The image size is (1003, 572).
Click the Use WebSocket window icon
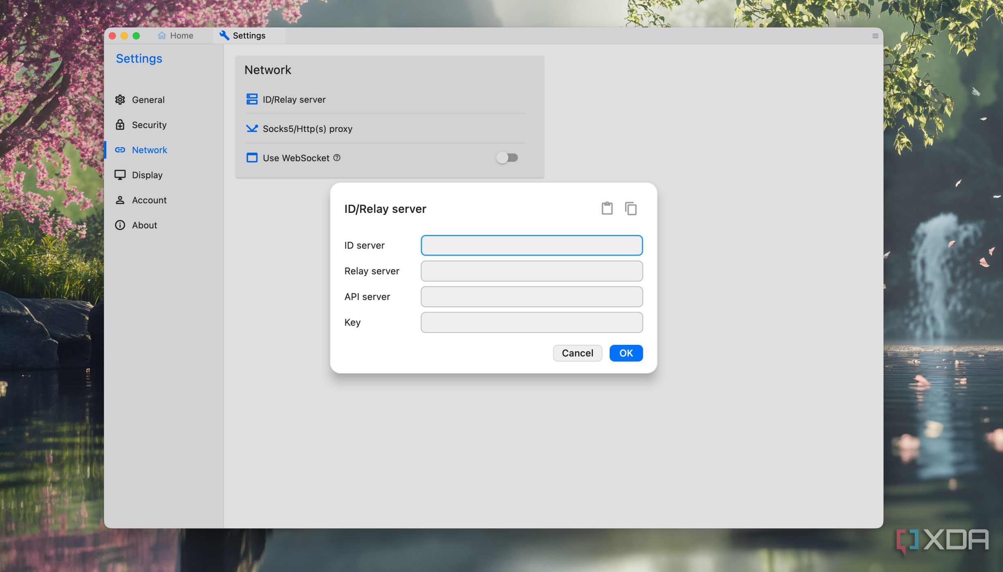point(252,158)
